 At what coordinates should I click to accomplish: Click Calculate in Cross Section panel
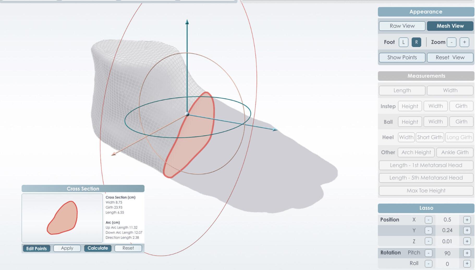coord(97,248)
